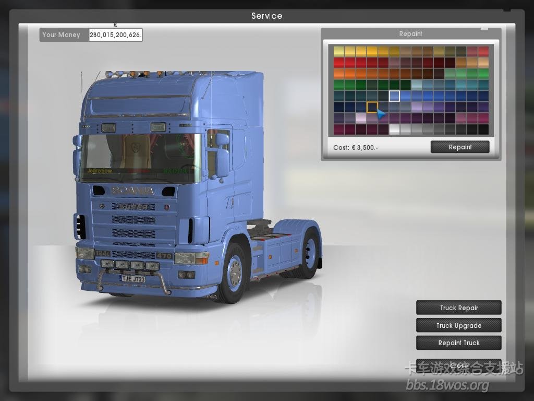
Task: Pick the bright orange swatch starting the third row
Action: 339,74
